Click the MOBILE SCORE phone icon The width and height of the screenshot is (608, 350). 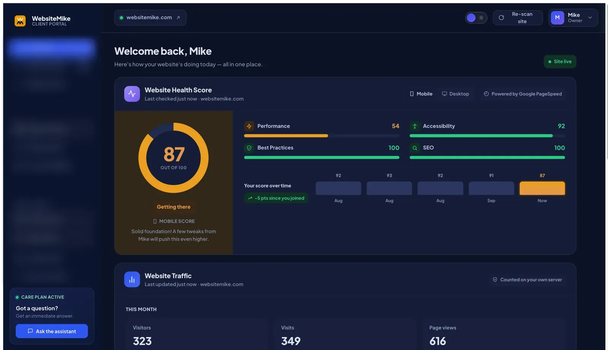click(155, 221)
